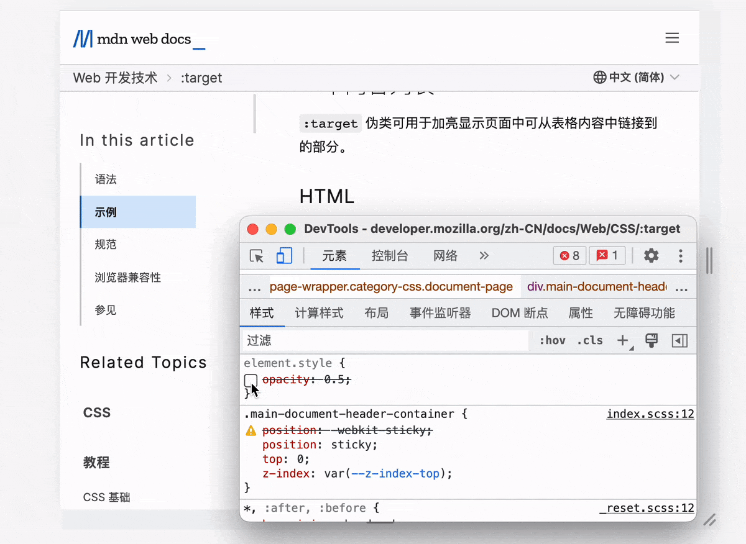Select div.main-document-header breadcrumb node
This screenshot has width=746, height=544.
597,287
